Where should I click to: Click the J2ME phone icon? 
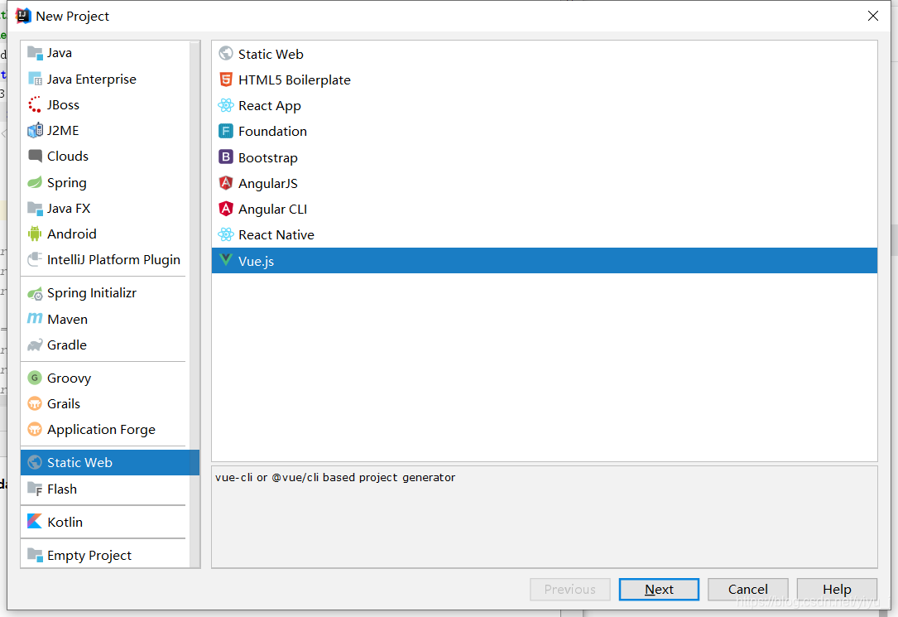(35, 131)
